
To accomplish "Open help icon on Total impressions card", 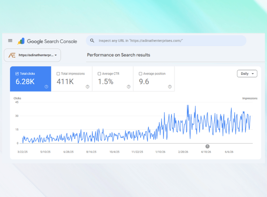I will [x=88, y=87].
